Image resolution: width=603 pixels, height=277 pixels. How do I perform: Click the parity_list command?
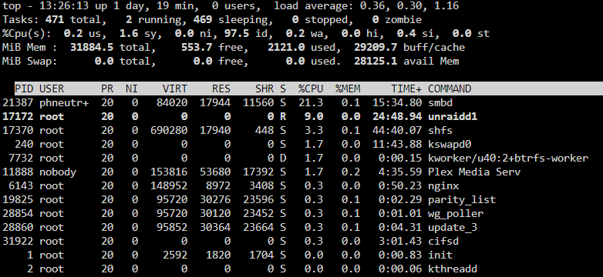[x=462, y=199]
